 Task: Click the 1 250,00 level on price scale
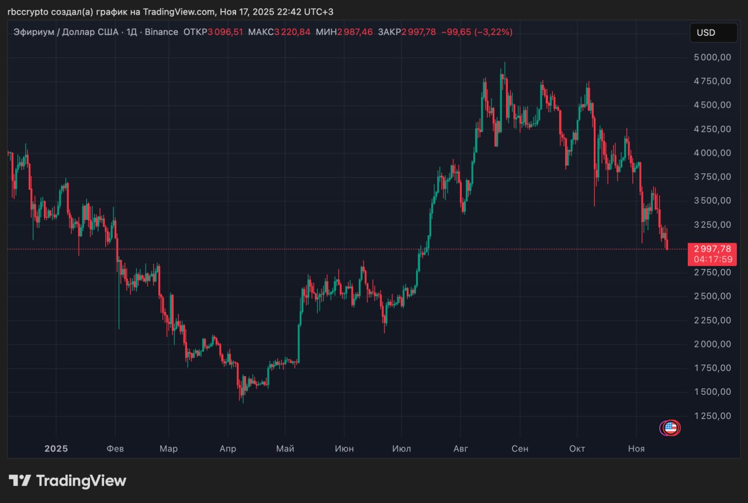coord(711,416)
